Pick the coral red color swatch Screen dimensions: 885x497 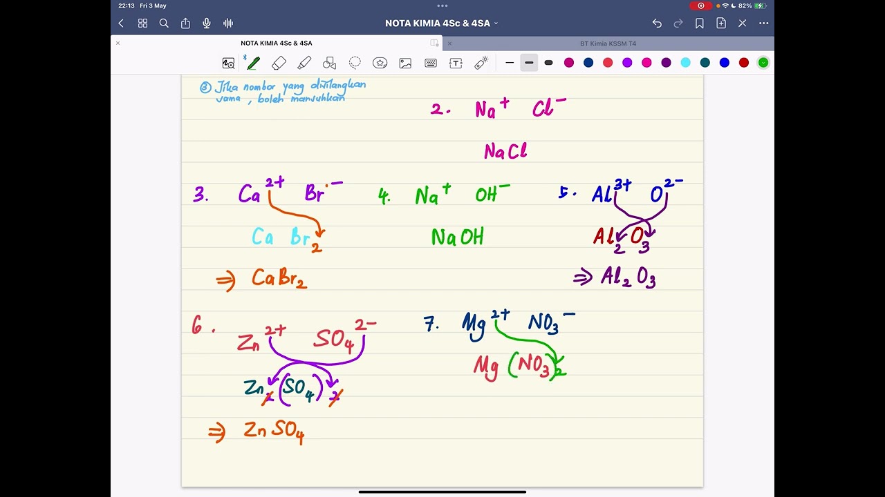coord(608,63)
